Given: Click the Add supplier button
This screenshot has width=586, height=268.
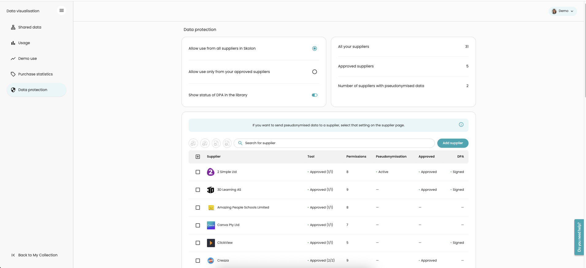Looking at the screenshot, I should point(453,143).
